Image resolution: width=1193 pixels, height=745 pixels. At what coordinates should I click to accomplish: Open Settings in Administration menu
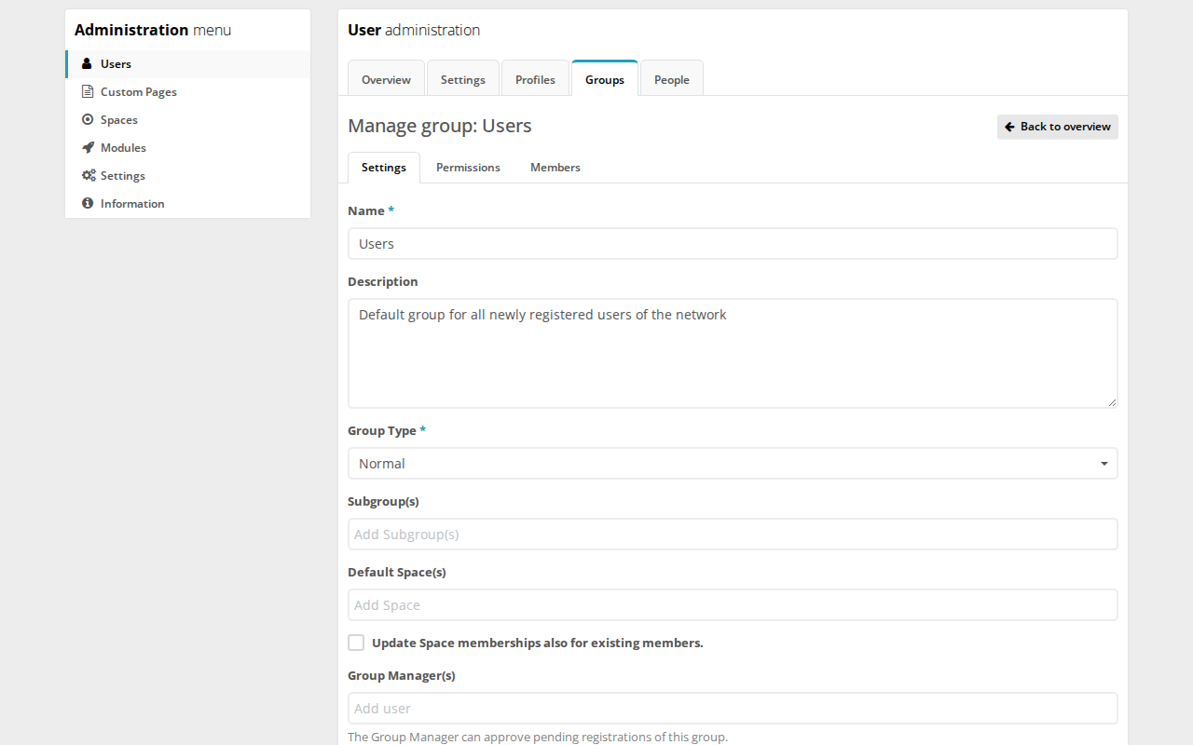pos(187,176)
